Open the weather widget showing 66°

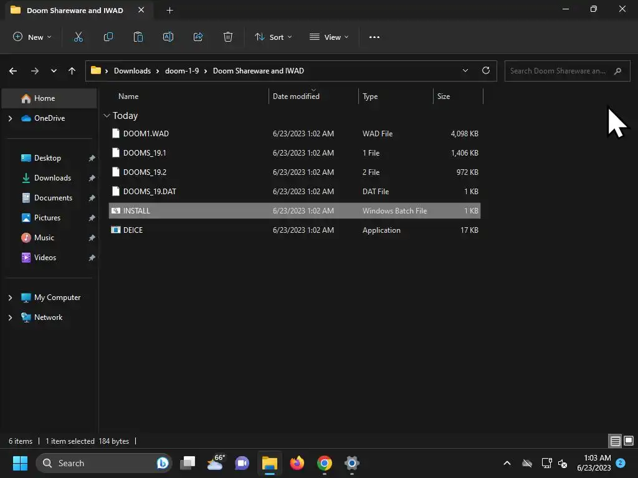point(216,462)
